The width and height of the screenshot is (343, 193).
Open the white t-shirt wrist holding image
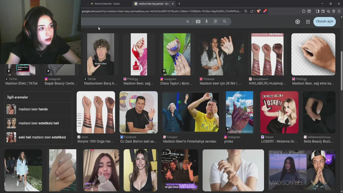tap(233, 170)
